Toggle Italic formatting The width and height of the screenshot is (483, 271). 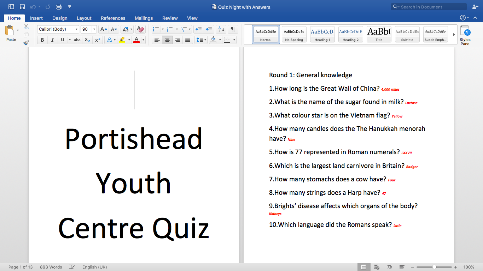(x=53, y=40)
